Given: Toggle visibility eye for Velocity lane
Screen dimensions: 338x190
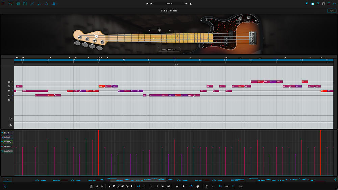Looking at the screenshot, I should click(x=2, y=142).
